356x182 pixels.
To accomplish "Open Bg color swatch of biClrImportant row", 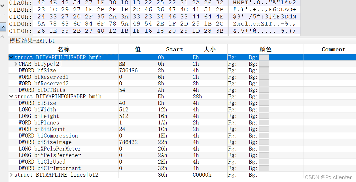I will click(264, 168).
